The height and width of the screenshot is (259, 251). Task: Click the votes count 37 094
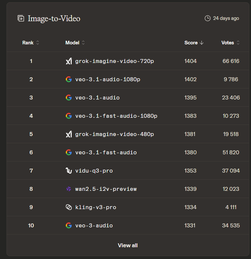tap(231, 171)
